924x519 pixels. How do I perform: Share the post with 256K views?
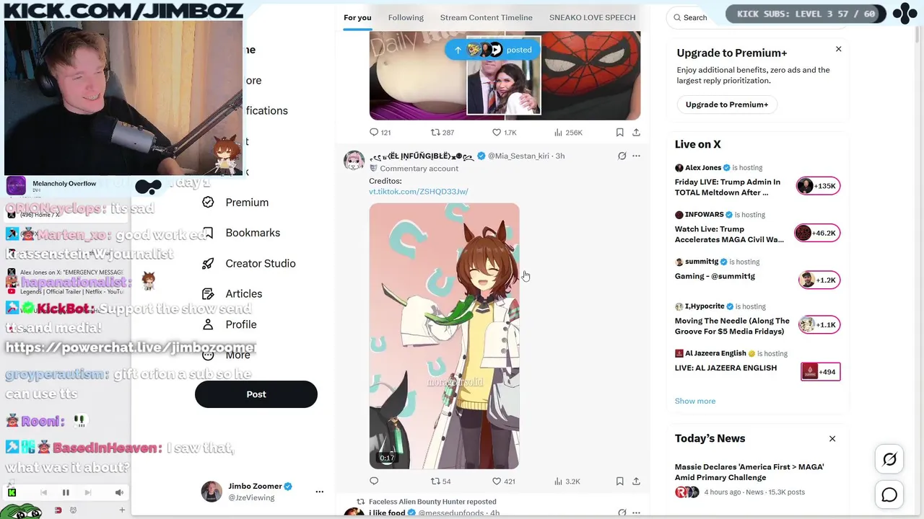click(x=636, y=133)
